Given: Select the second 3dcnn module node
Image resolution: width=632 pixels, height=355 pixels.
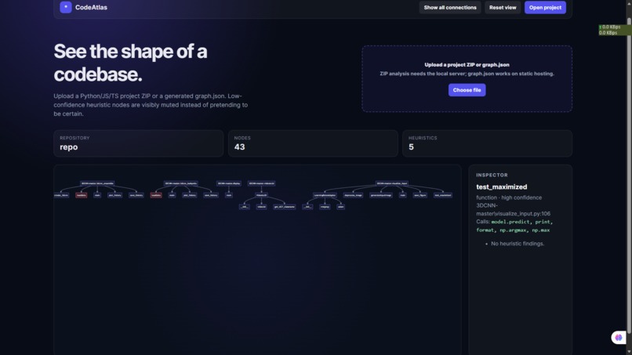Looking at the screenshot, I should tap(181, 183).
